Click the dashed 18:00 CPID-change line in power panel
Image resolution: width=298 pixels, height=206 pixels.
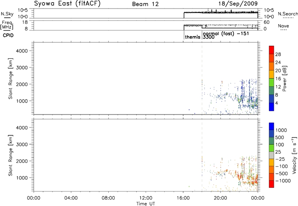(x=202, y=78)
